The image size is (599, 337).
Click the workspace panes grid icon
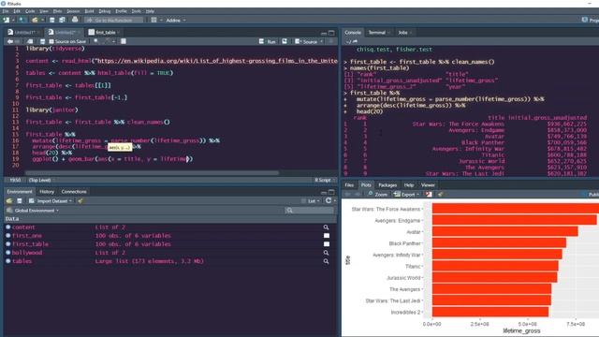[153, 20]
